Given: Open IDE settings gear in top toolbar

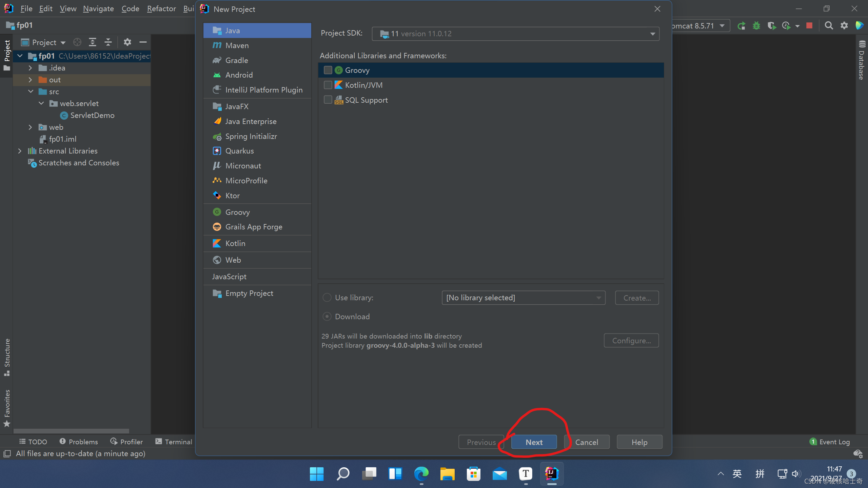Looking at the screenshot, I should tap(844, 26).
